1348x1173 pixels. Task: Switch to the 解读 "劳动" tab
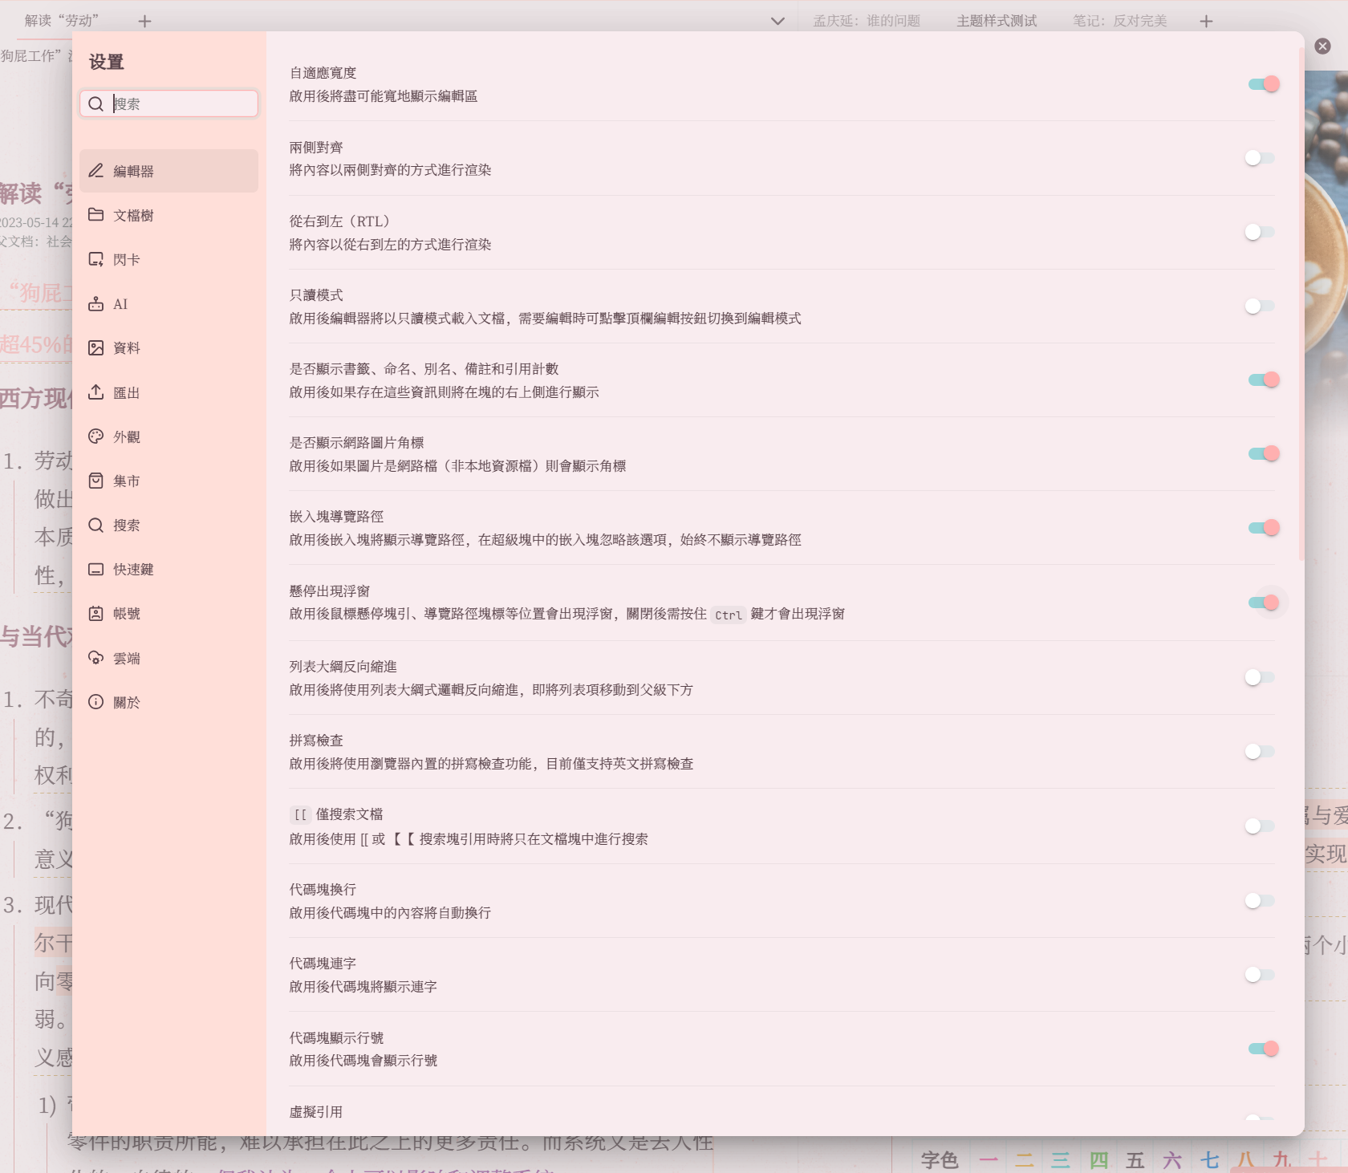62,21
